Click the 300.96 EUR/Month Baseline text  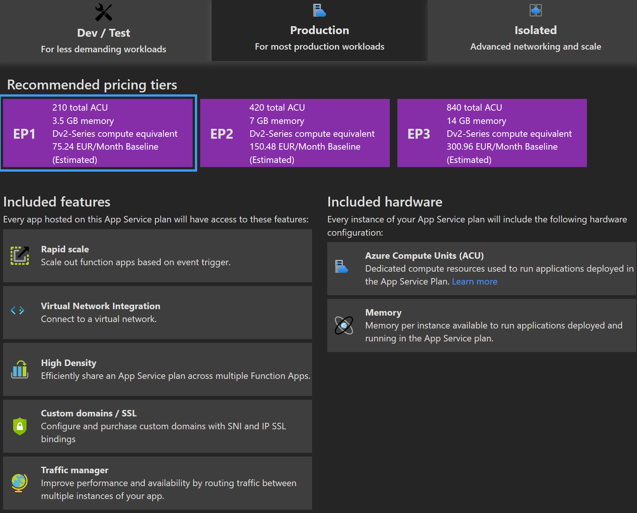(502, 147)
